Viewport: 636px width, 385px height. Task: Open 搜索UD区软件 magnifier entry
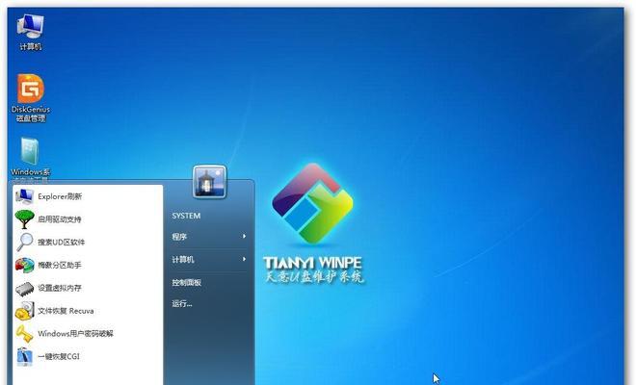[x=88, y=242]
